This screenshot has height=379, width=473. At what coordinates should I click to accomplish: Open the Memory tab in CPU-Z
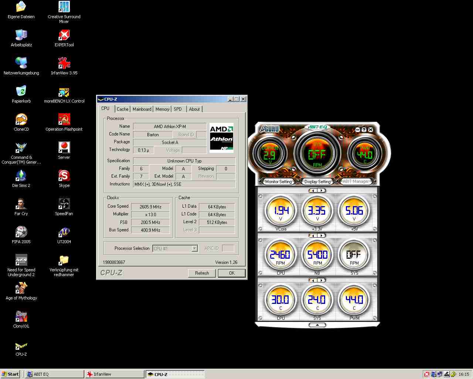[x=162, y=109]
